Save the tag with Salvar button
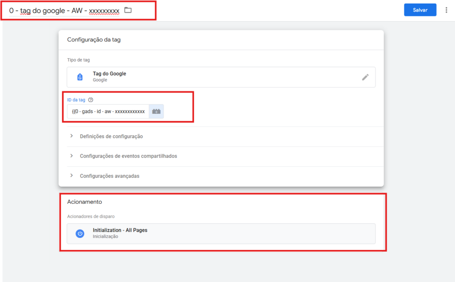This screenshot has width=455, height=282. (x=420, y=10)
